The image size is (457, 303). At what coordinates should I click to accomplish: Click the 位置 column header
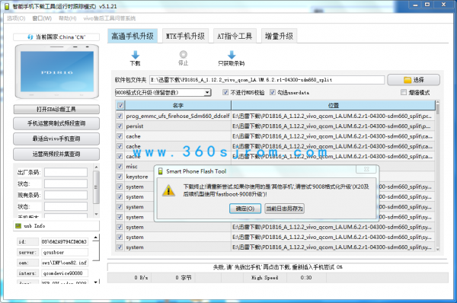(333, 106)
